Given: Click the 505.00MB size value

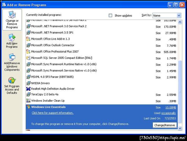Looking at the screenshot, I should coord(170,52).
